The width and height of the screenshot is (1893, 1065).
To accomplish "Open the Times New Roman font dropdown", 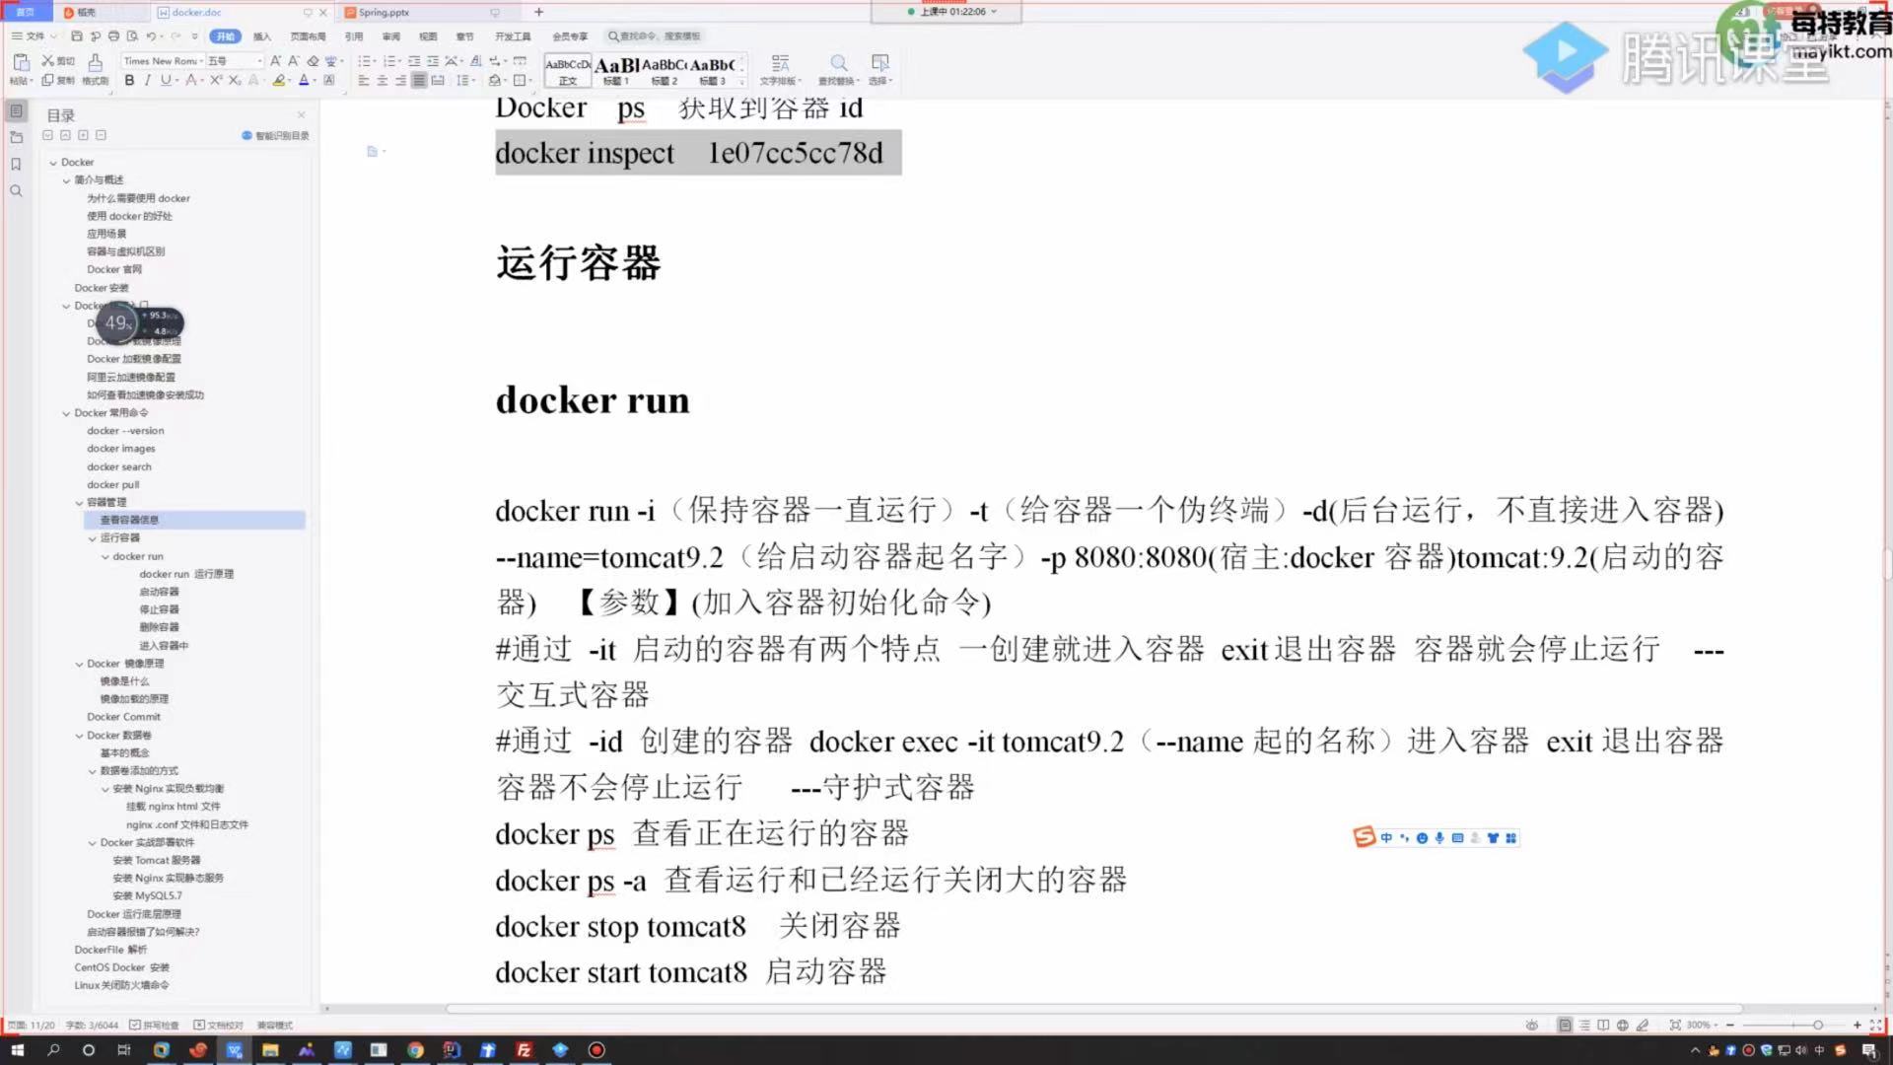I will [x=161, y=61].
